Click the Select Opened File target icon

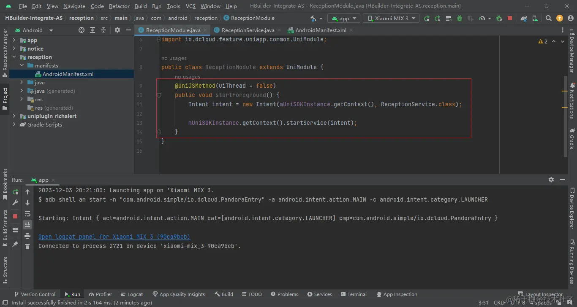82,30
